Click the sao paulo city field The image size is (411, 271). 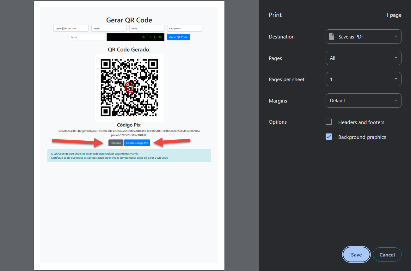185,28
